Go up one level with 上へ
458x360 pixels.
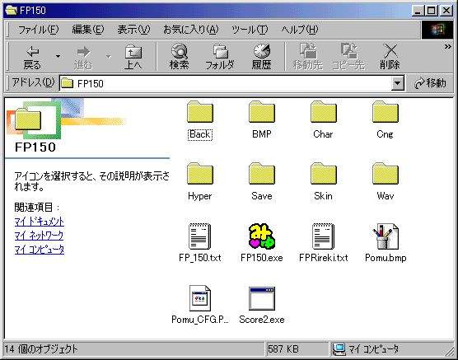pyautogui.click(x=133, y=57)
